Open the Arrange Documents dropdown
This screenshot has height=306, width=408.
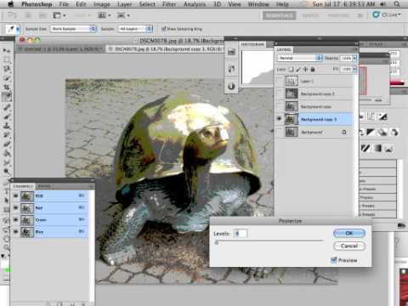104,15
